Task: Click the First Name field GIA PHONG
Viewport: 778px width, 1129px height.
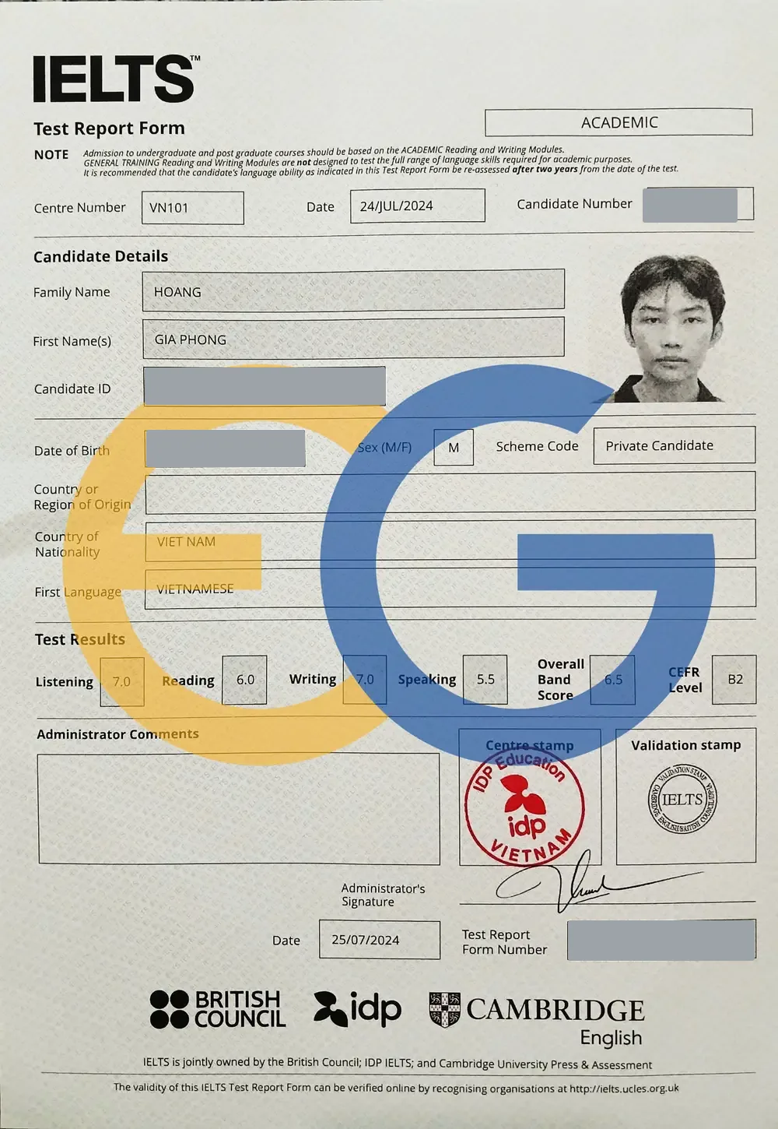Action: (x=353, y=338)
